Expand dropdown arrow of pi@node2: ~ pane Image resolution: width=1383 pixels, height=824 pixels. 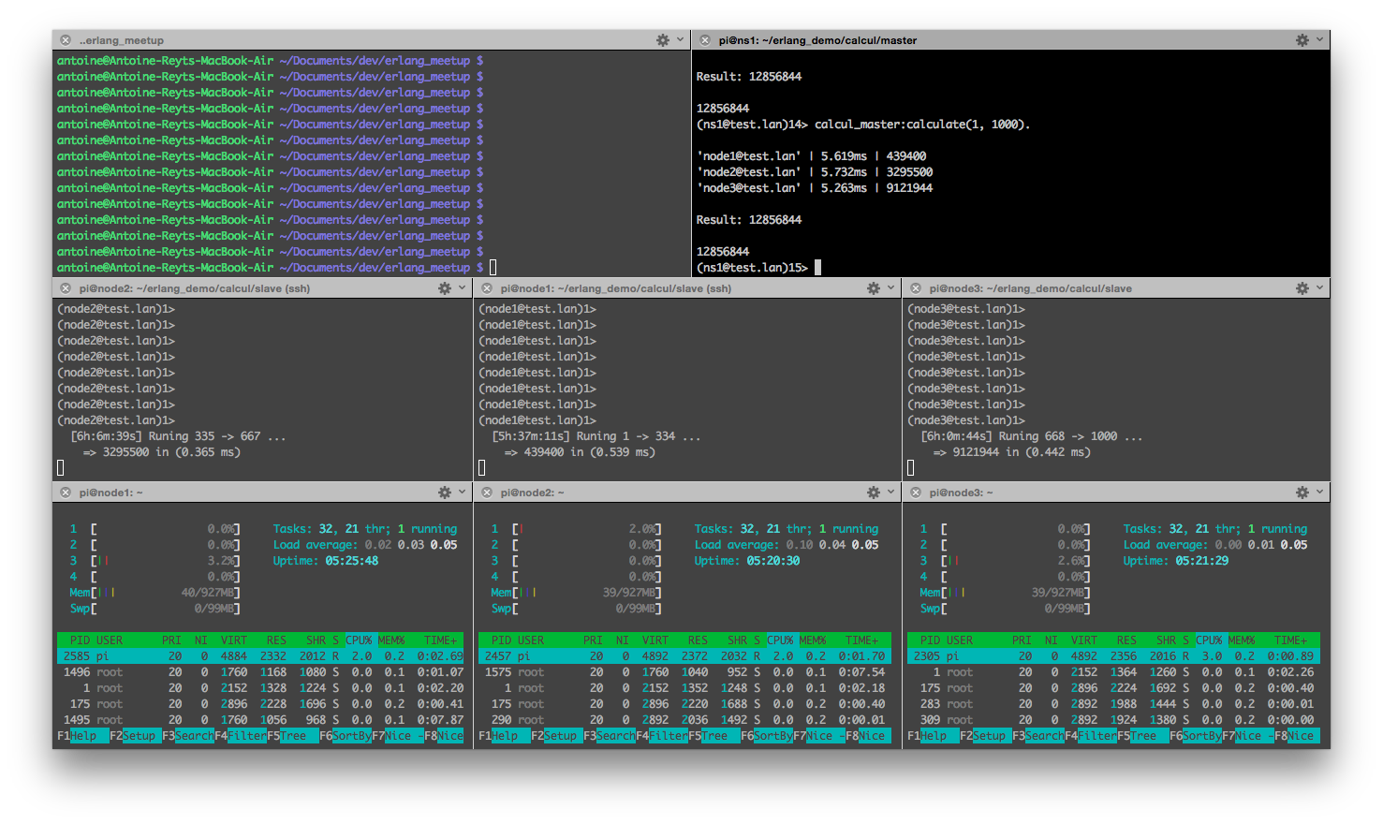(x=890, y=493)
